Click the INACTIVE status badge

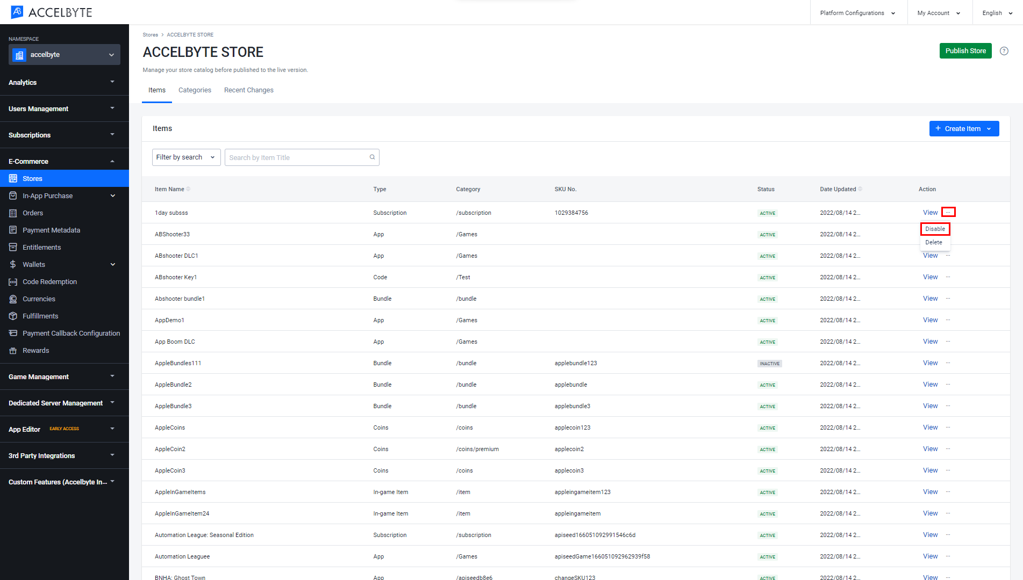[769, 364]
